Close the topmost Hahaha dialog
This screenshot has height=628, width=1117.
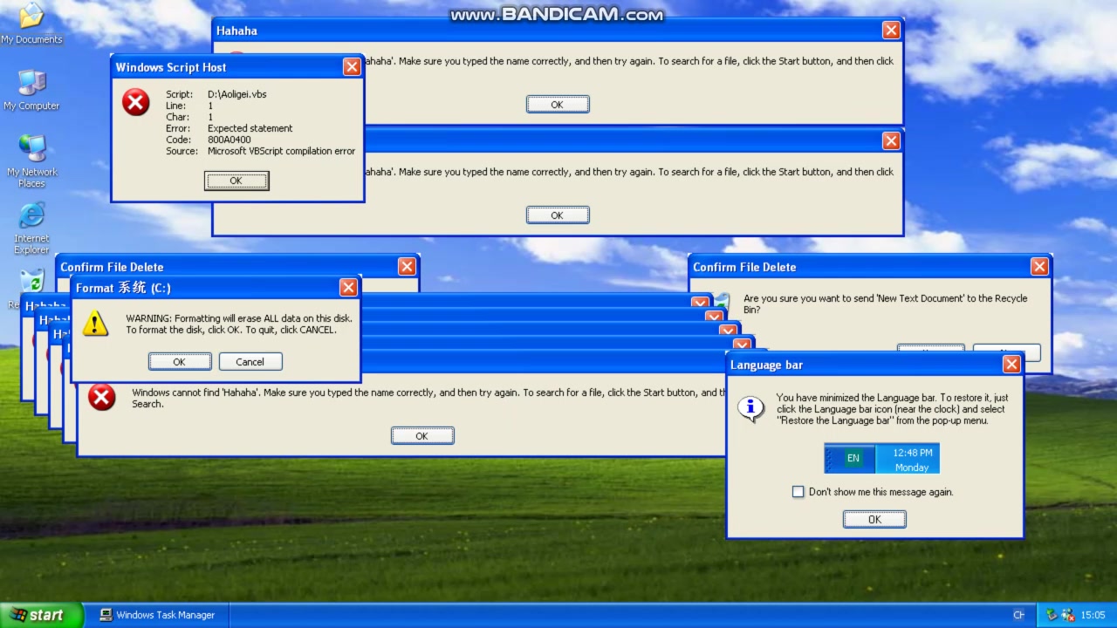tap(891, 31)
